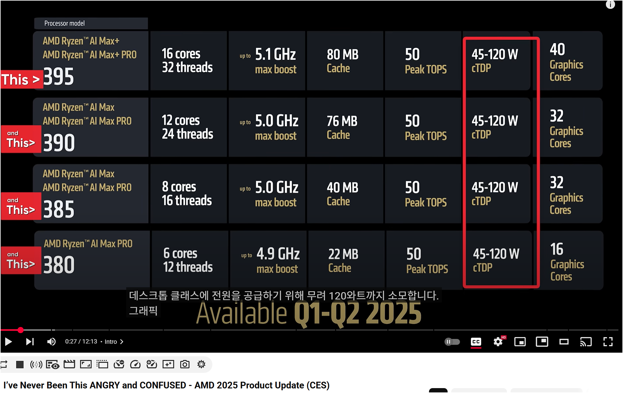This screenshot has width=623, height=393.
Task: Turn off closed captions (CC)
Action: click(x=476, y=342)
